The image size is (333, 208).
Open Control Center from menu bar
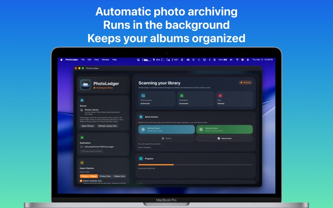click(248, 60)
